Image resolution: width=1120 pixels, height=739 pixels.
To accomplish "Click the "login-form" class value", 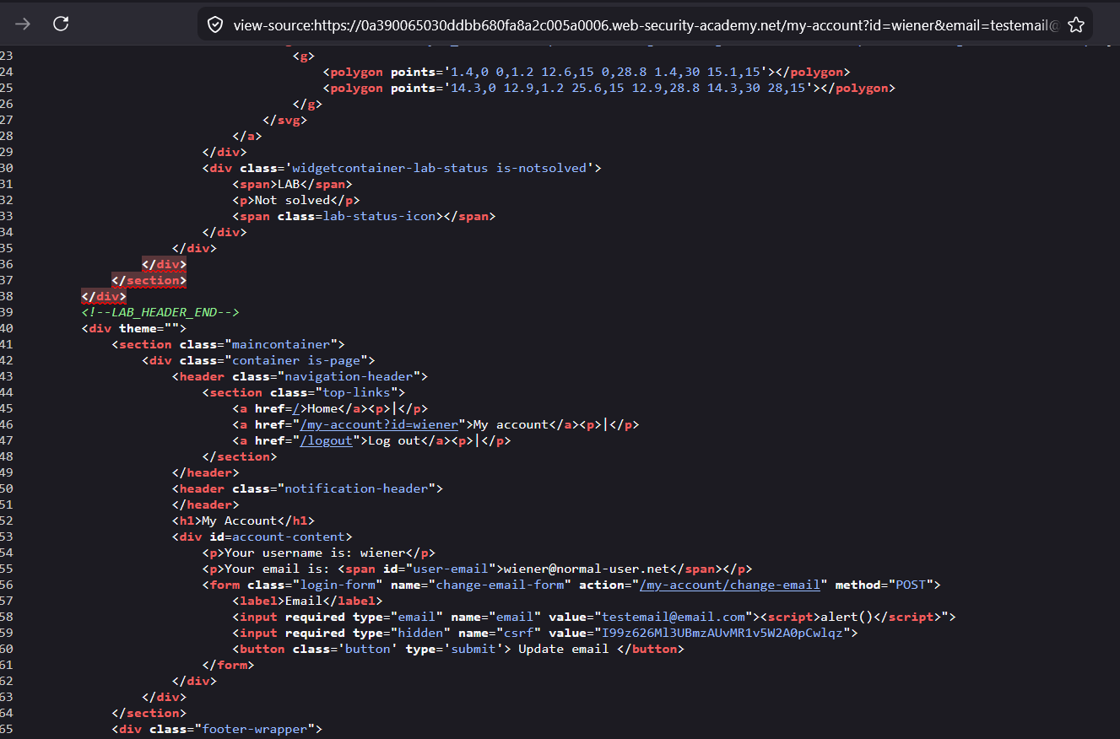I will (x=338, y=585).
